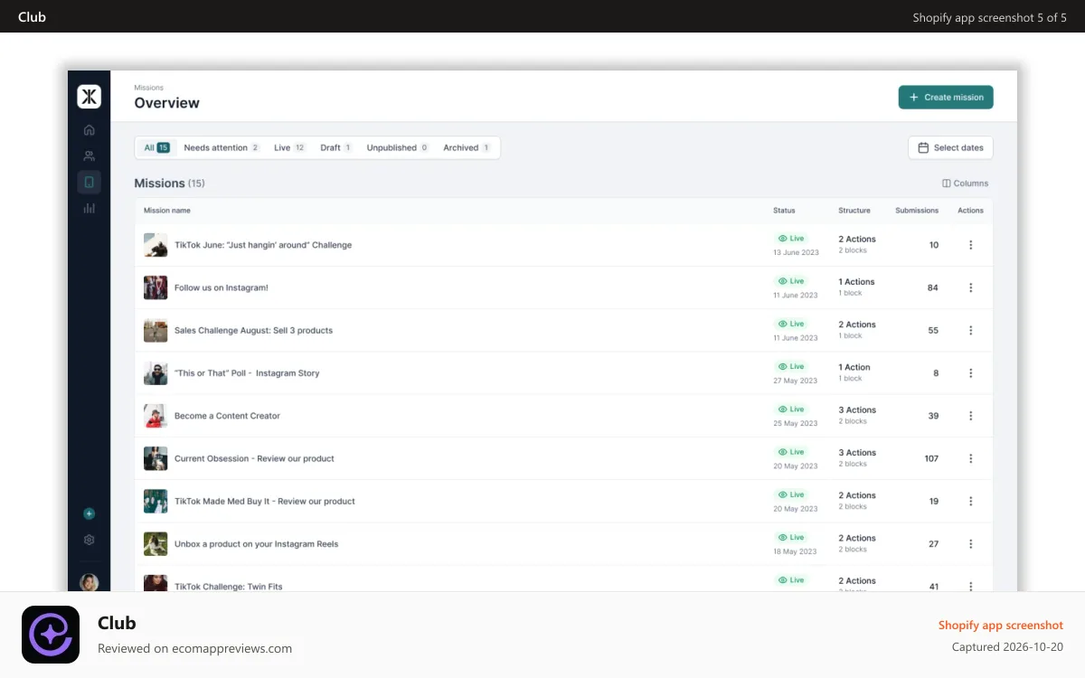Switch to the Unpublished tab

398,147
